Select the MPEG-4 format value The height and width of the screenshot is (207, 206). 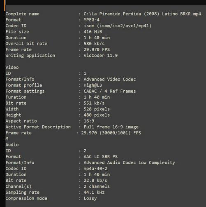(91, 20)
